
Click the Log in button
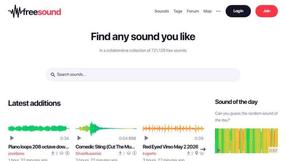238,11
